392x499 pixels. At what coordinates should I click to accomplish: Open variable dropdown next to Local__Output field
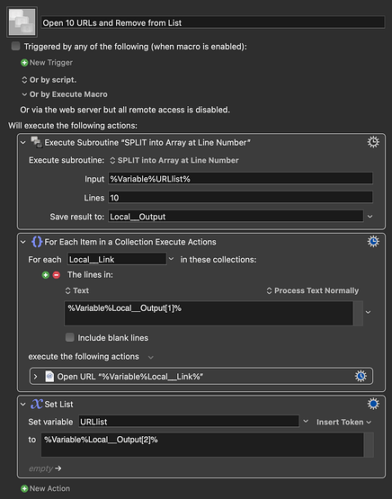click(370, 217)
